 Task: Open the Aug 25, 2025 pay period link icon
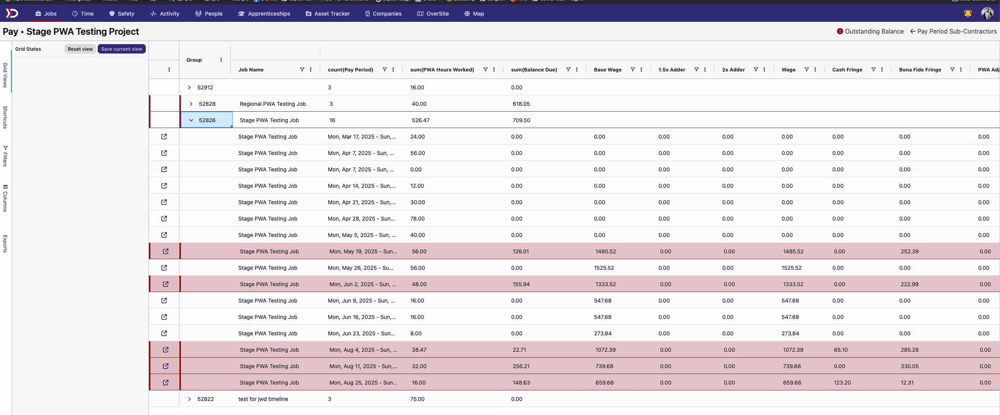[x=166, y=383]
